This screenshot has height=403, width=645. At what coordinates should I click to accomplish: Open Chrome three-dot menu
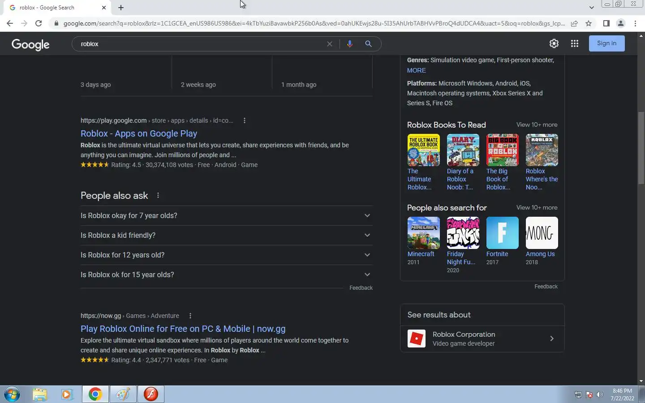coord(635,23)
